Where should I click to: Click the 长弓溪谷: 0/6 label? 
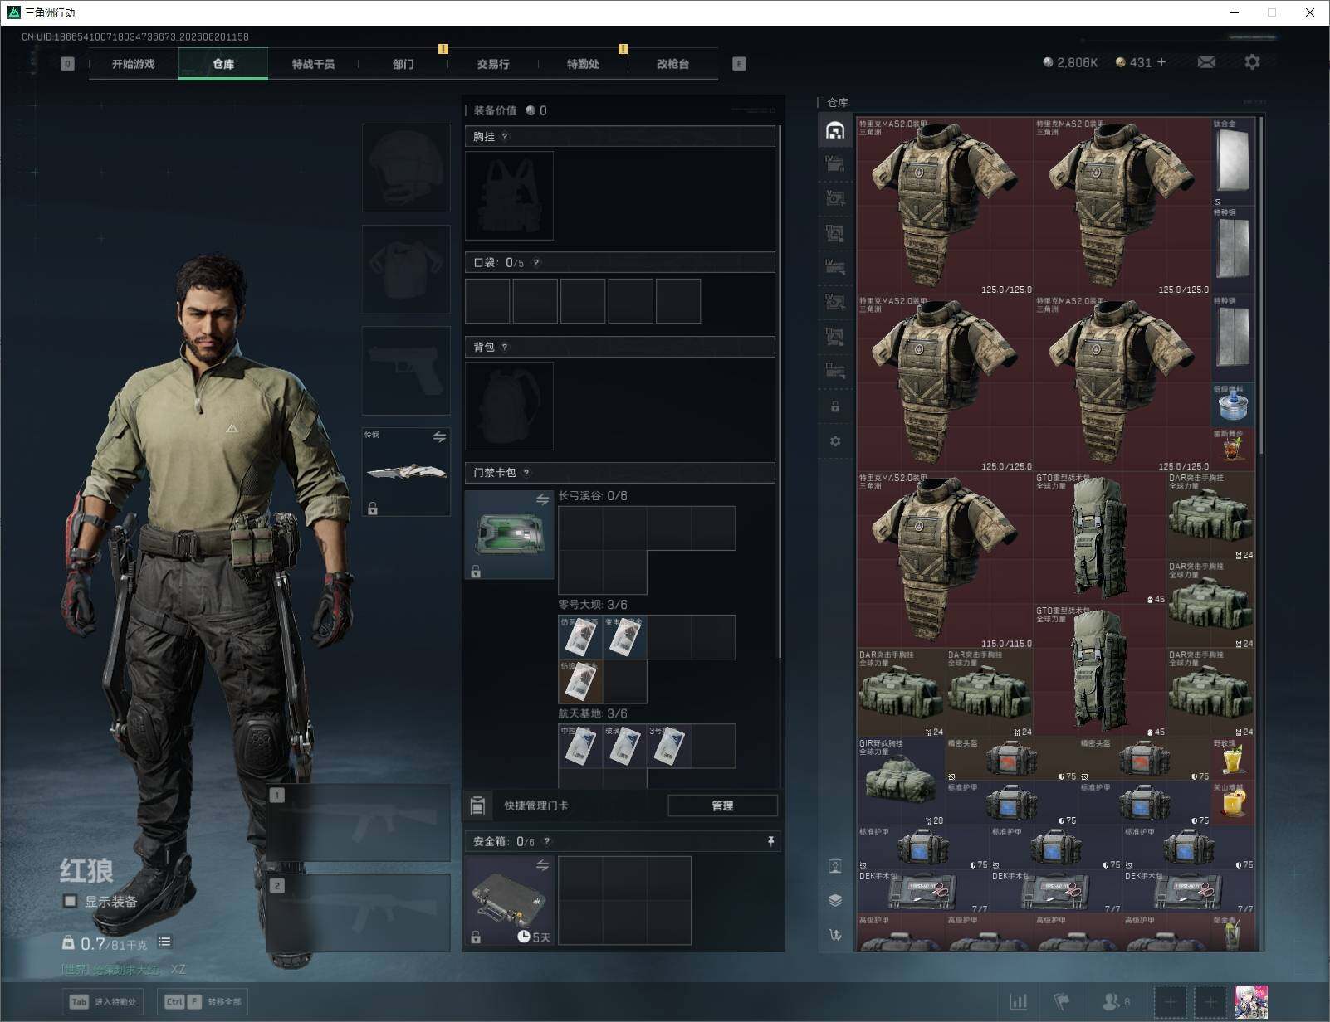593,496
